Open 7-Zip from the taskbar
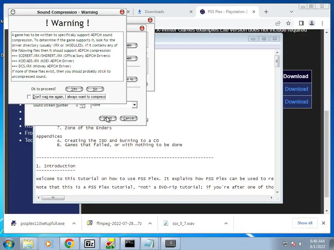334x250 pixels. [x=89, y=243]
